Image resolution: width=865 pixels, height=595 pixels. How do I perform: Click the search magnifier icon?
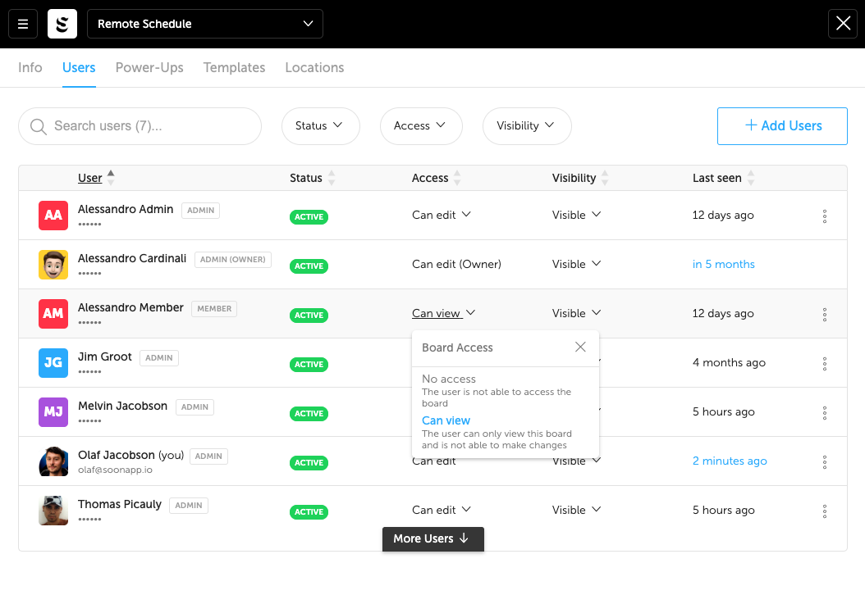point(38,126)
